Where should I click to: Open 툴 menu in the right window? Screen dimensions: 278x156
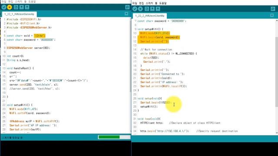[x=156, y=3]
